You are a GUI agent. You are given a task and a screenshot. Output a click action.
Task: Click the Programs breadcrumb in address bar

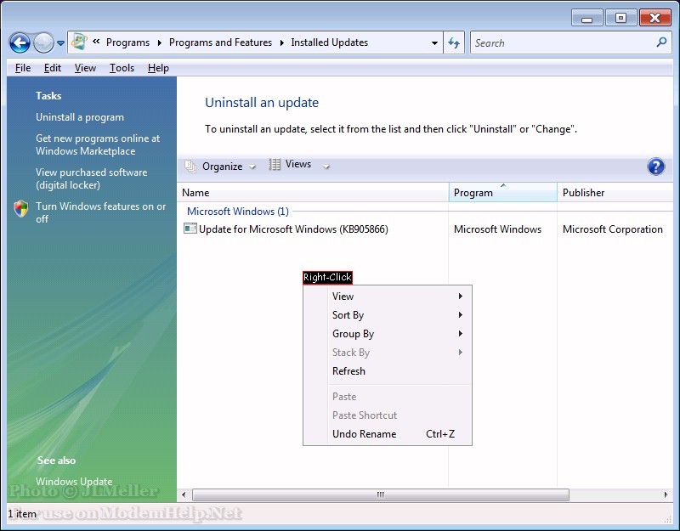pyautogui.click(x=128, y=42)
